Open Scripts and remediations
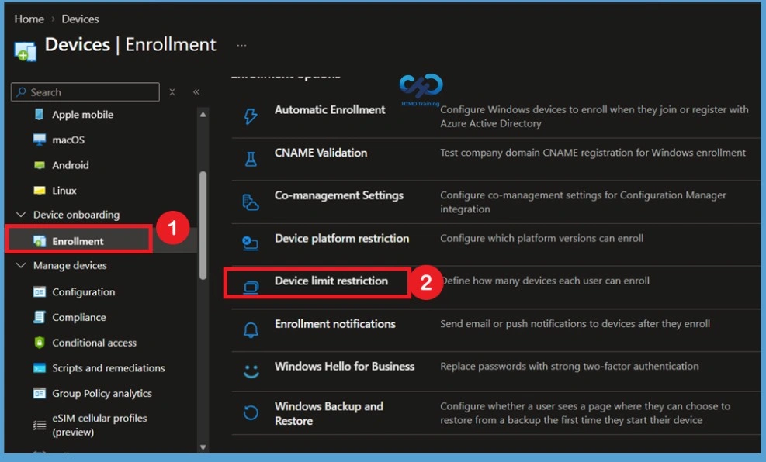This screenshot has width=766, height=462. pyautogui.click(x=109, y=368)
